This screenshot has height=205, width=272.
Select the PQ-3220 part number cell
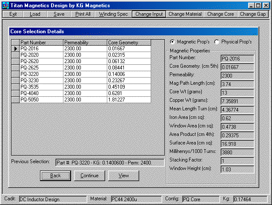[41, 74]
